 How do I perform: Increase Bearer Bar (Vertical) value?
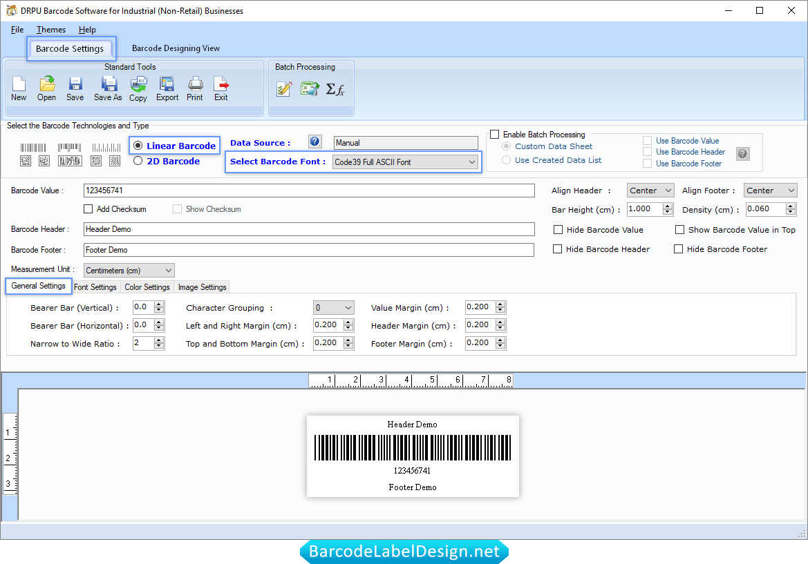159,304
